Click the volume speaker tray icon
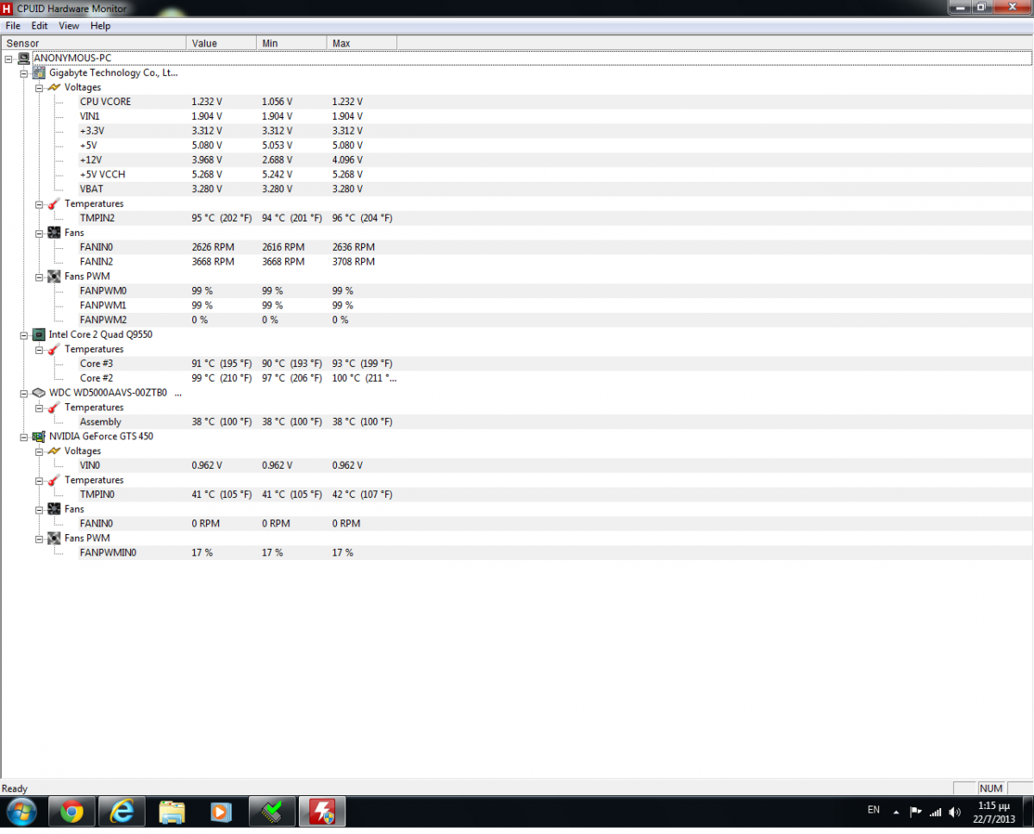 (954, 812)
